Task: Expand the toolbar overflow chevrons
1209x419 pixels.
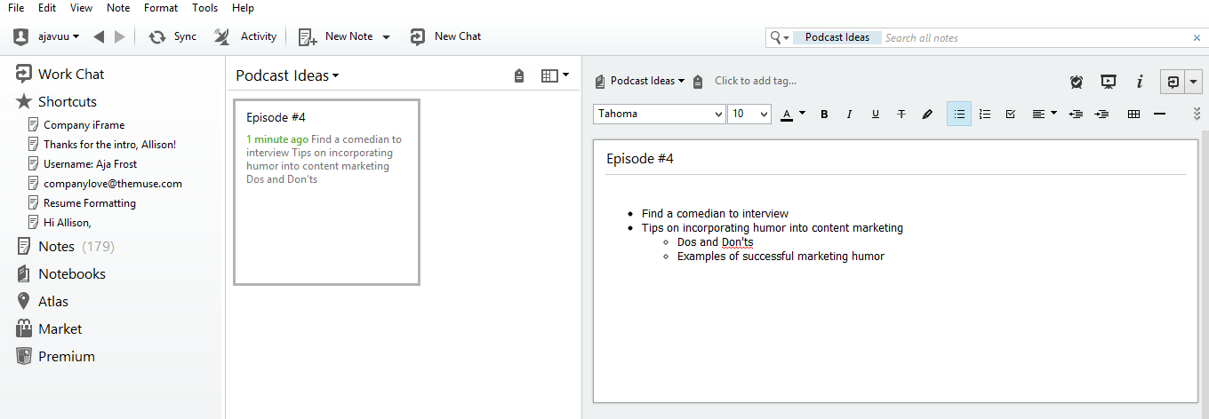Action: (x=1197, y=114)
